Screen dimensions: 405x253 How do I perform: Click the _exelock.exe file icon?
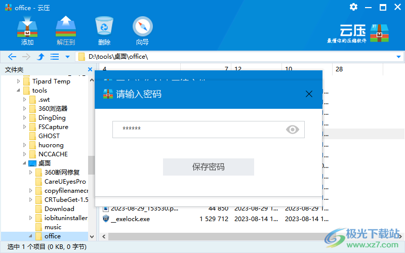tap(106, 219)
